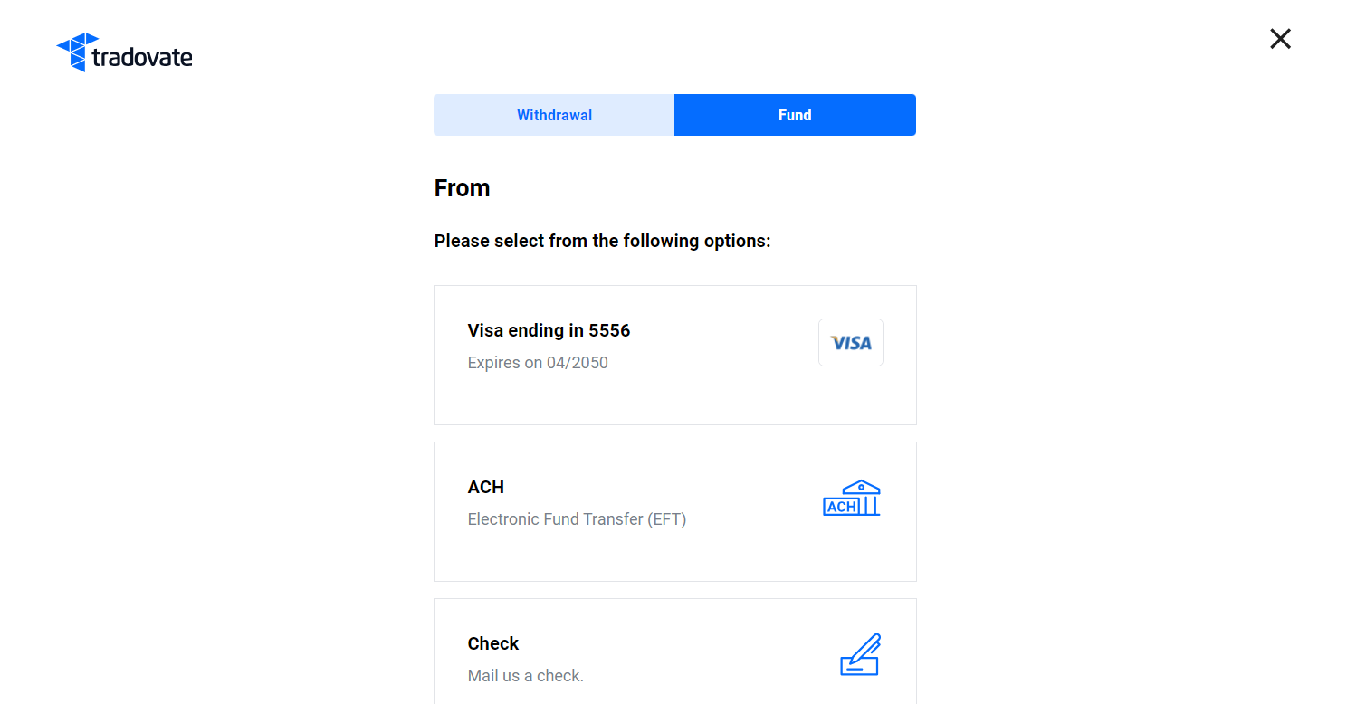Click the blue triangular logo mark

(x=77, y=52)
